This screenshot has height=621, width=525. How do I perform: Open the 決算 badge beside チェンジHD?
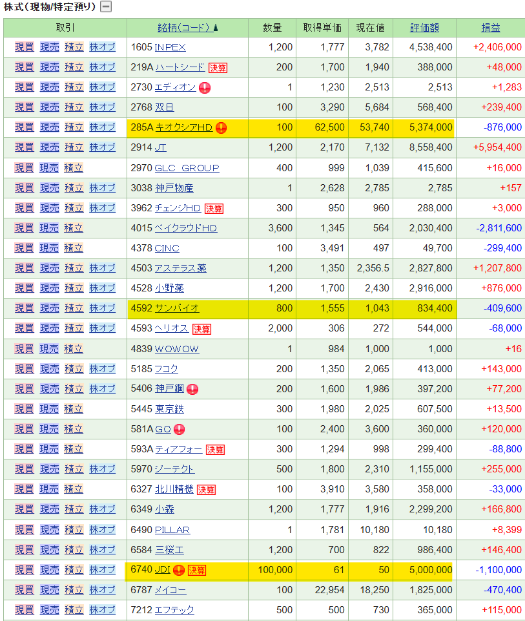pyautogui.click(x=214, y=209)
